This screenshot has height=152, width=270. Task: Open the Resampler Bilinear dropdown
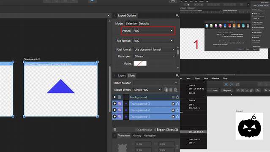[x=154, y=56]
